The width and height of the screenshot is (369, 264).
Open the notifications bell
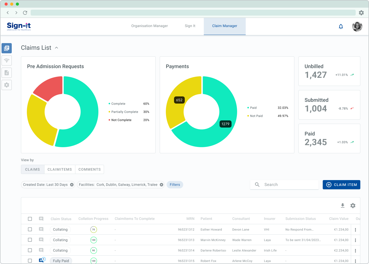point(341,27)
